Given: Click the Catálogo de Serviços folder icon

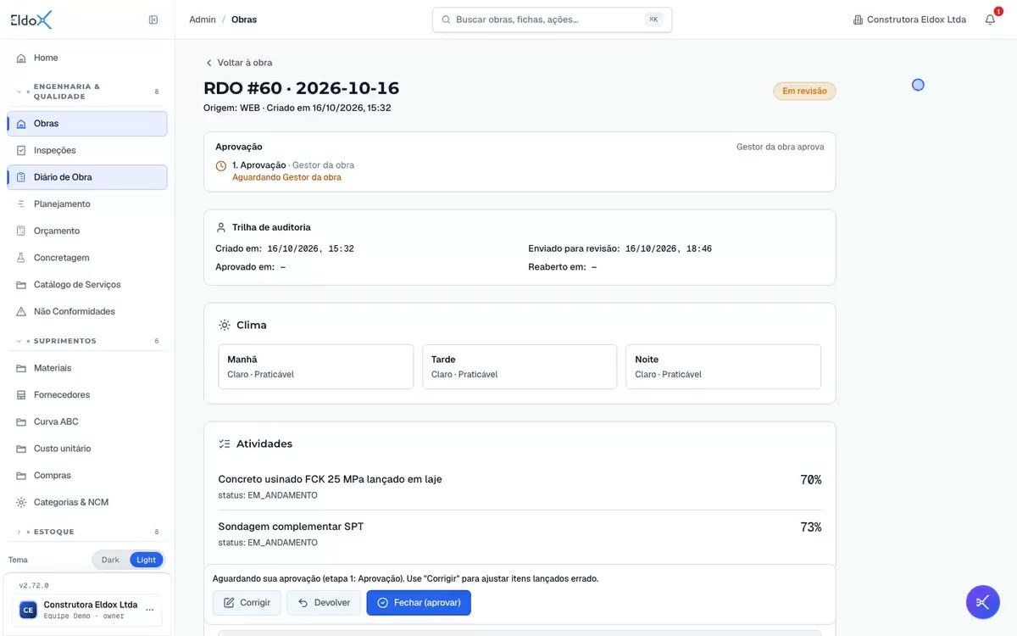Looking at the screenshot, I should pos(21,285).
